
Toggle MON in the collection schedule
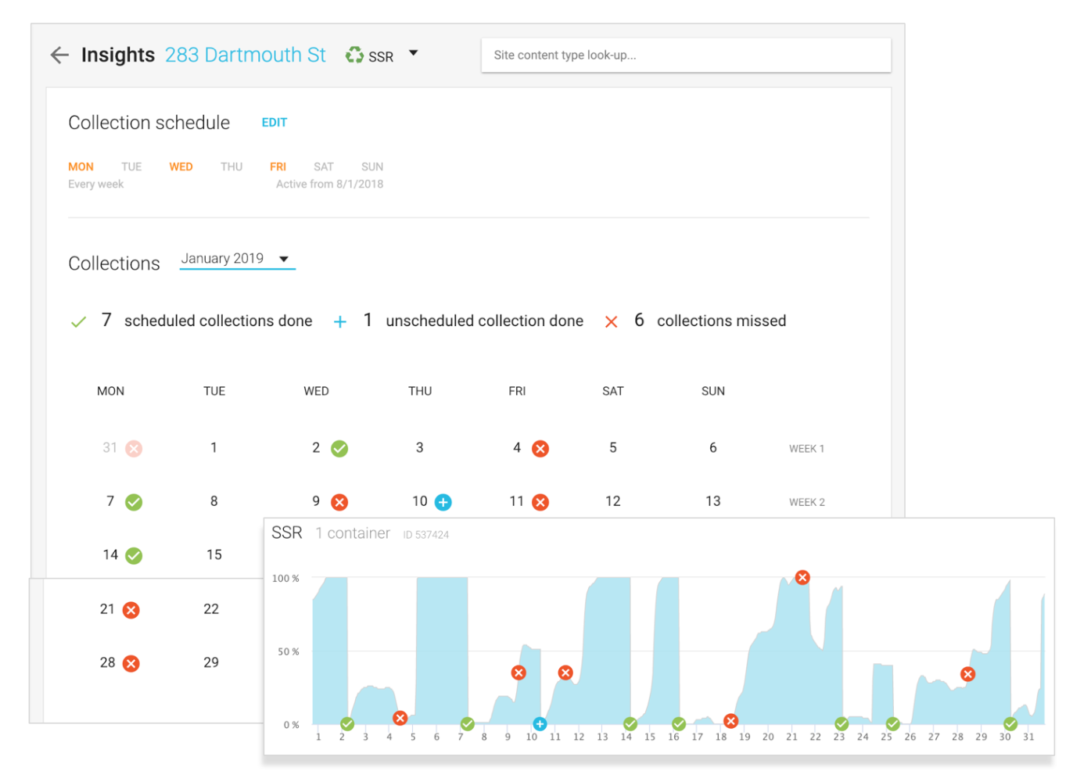click(x=81, y=167)
